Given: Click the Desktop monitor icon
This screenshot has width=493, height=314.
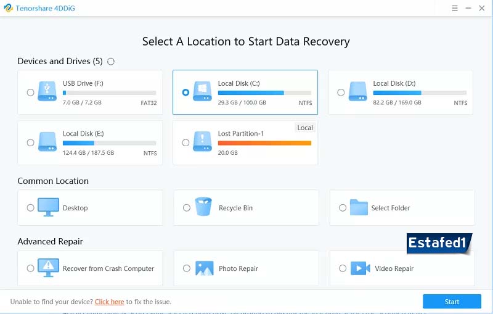Looking at the screenshot, I should pyautogui.click(x=48, y=208).
